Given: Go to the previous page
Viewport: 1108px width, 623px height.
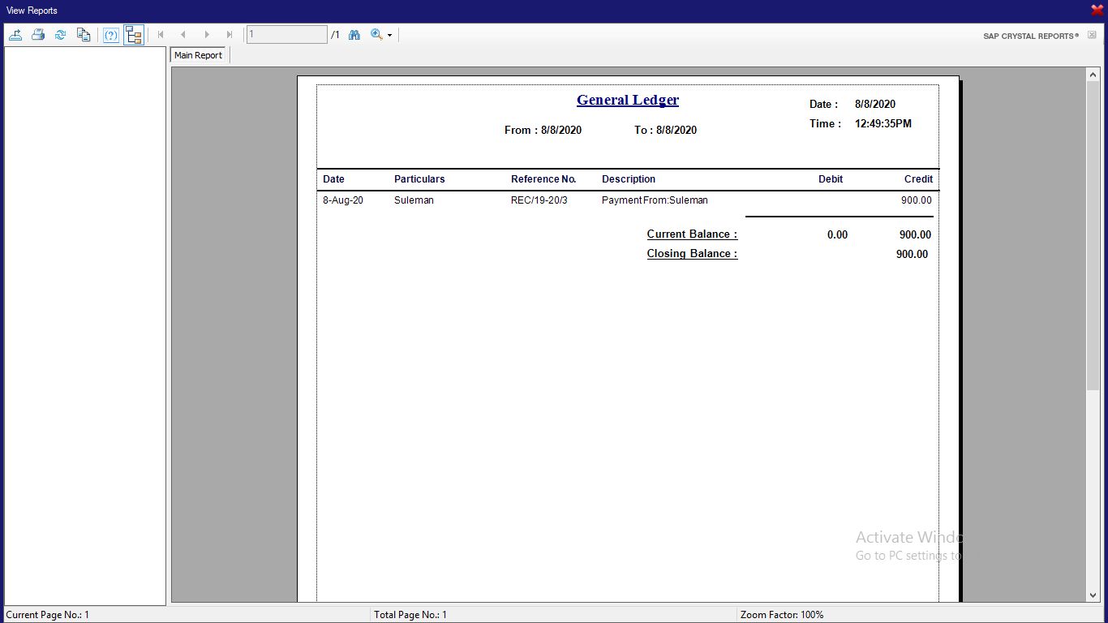Looking at the screenshot, I should tap(183, 35).
